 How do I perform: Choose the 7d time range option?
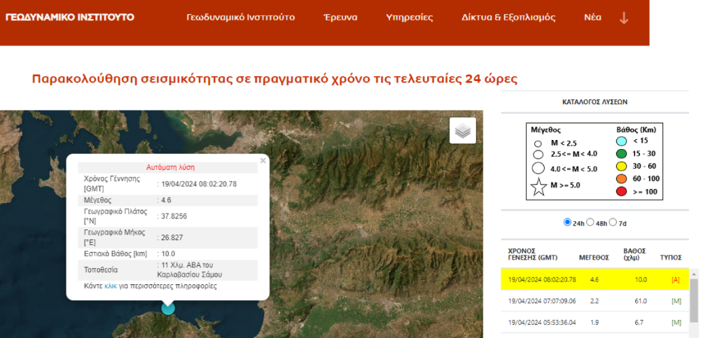613,223
